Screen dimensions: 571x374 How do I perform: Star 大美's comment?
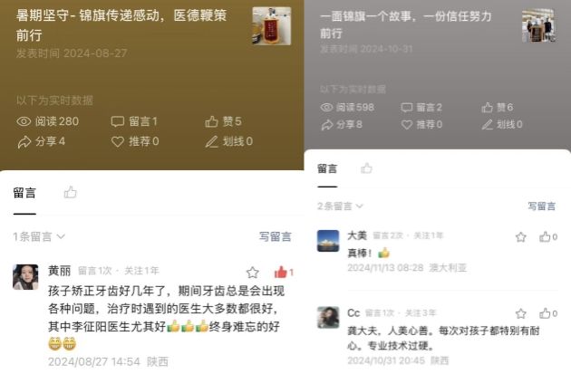coord(521,237)
